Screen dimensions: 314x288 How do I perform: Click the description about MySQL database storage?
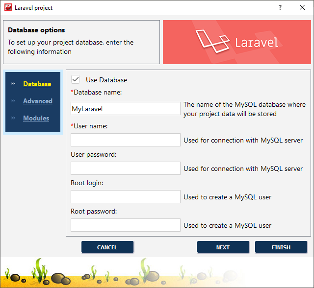pyautogui.click(x=244, y=109)
